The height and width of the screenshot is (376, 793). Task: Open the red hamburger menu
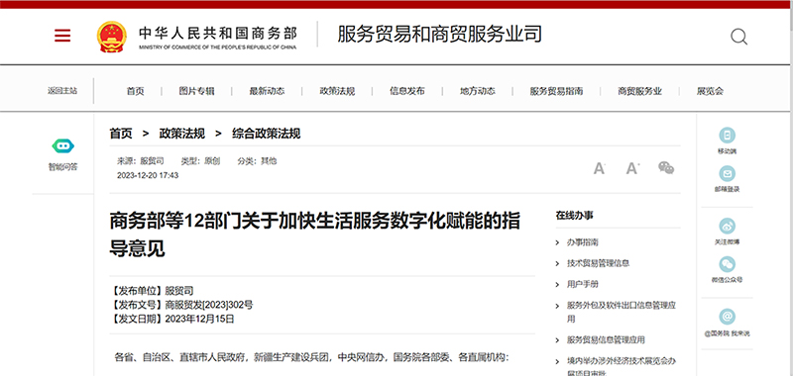62,36
